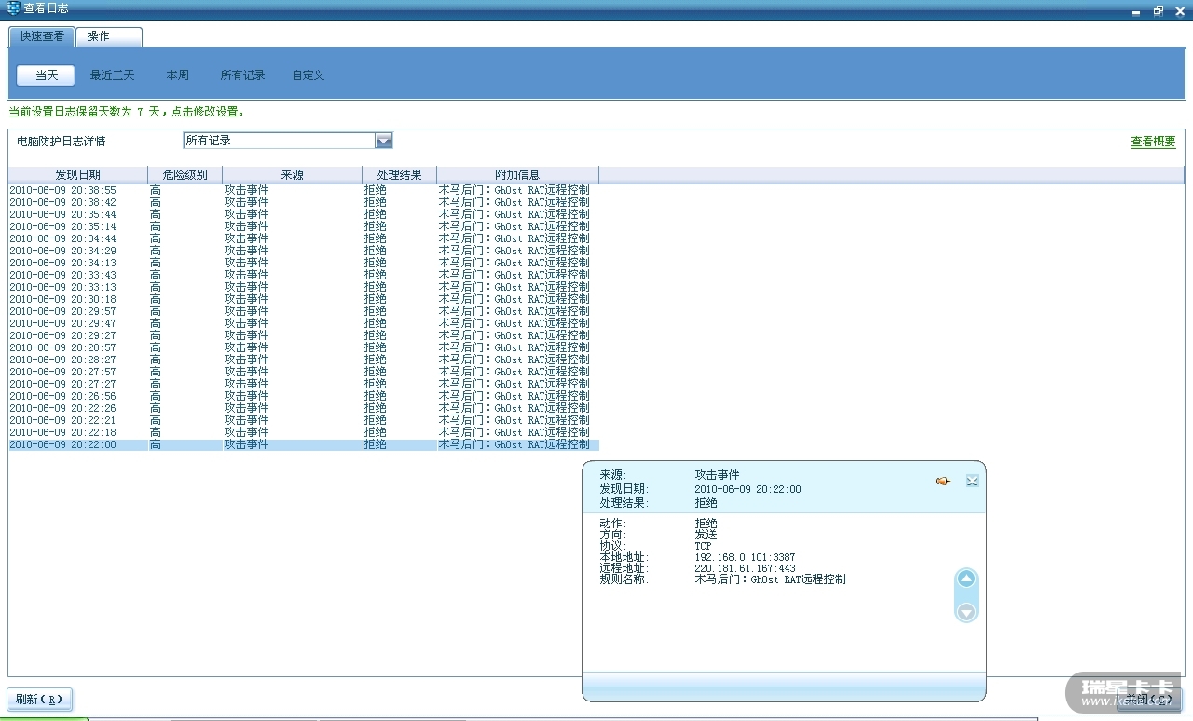Sort by the 危险级别 column header
The image size is (1193, 721).
click(x=185, y=174)
